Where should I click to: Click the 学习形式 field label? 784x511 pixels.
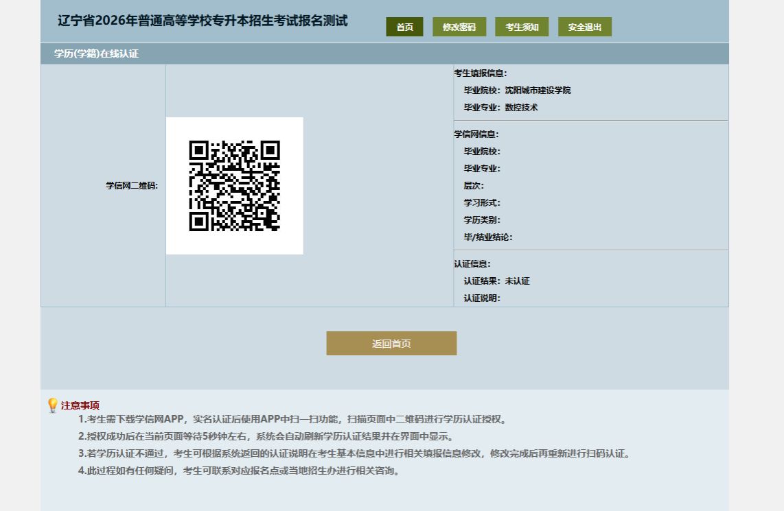pos(481,203)
